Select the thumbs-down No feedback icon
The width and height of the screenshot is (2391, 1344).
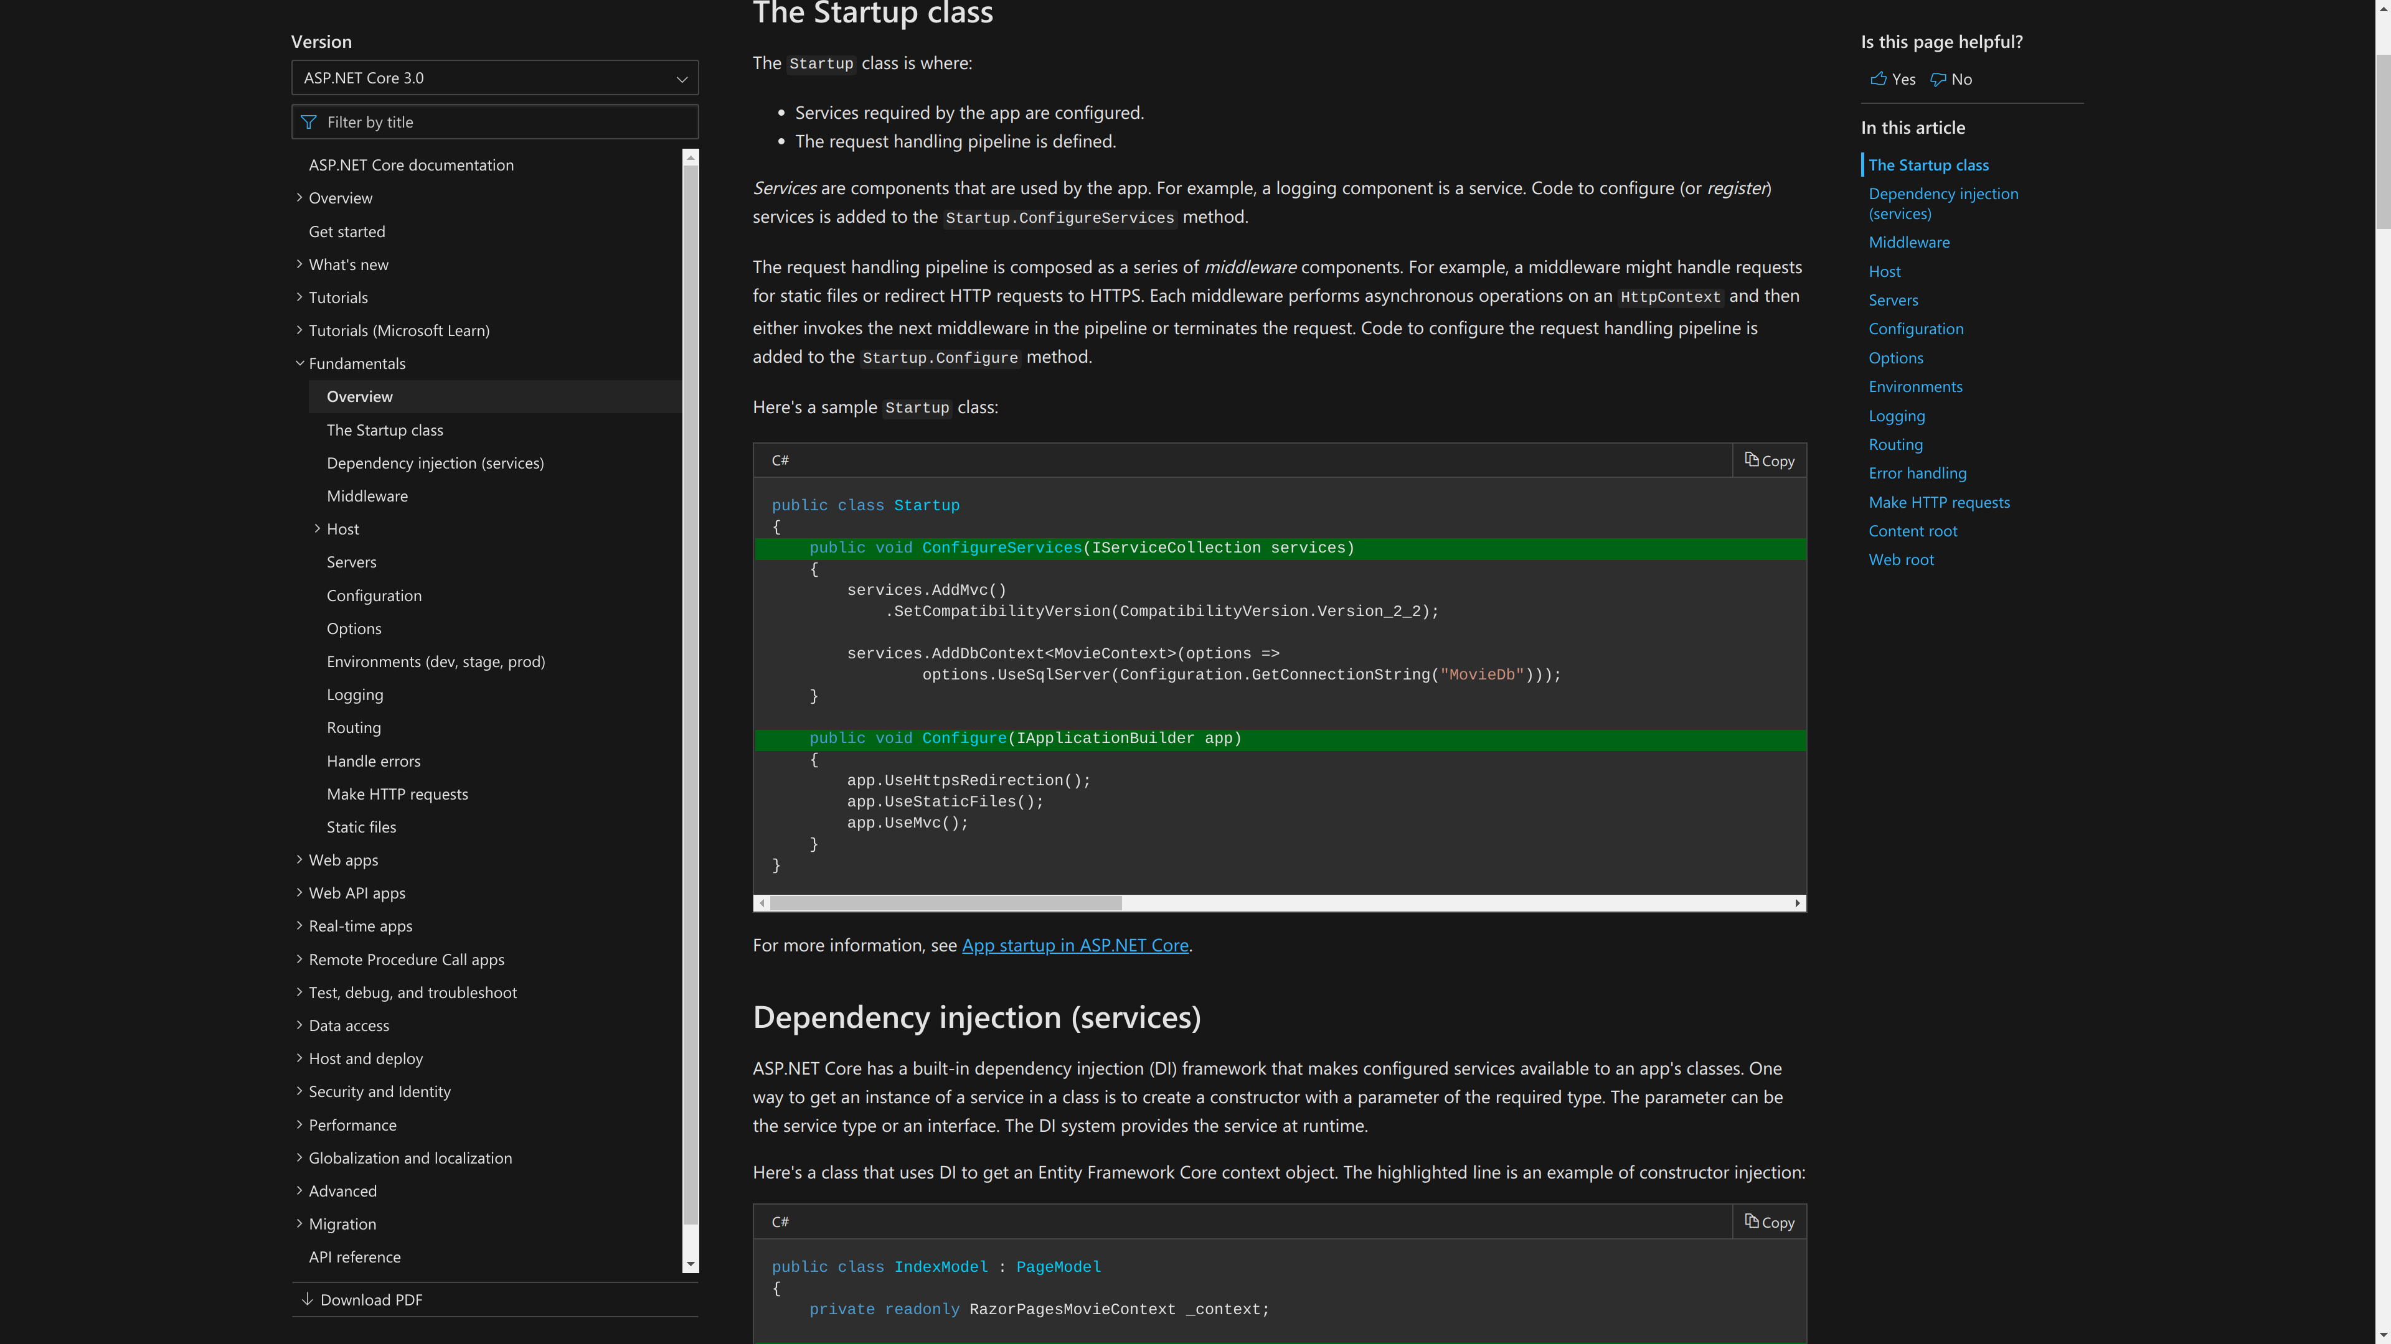[1938, 80]
